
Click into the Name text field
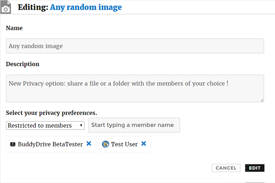click(135, 46)
